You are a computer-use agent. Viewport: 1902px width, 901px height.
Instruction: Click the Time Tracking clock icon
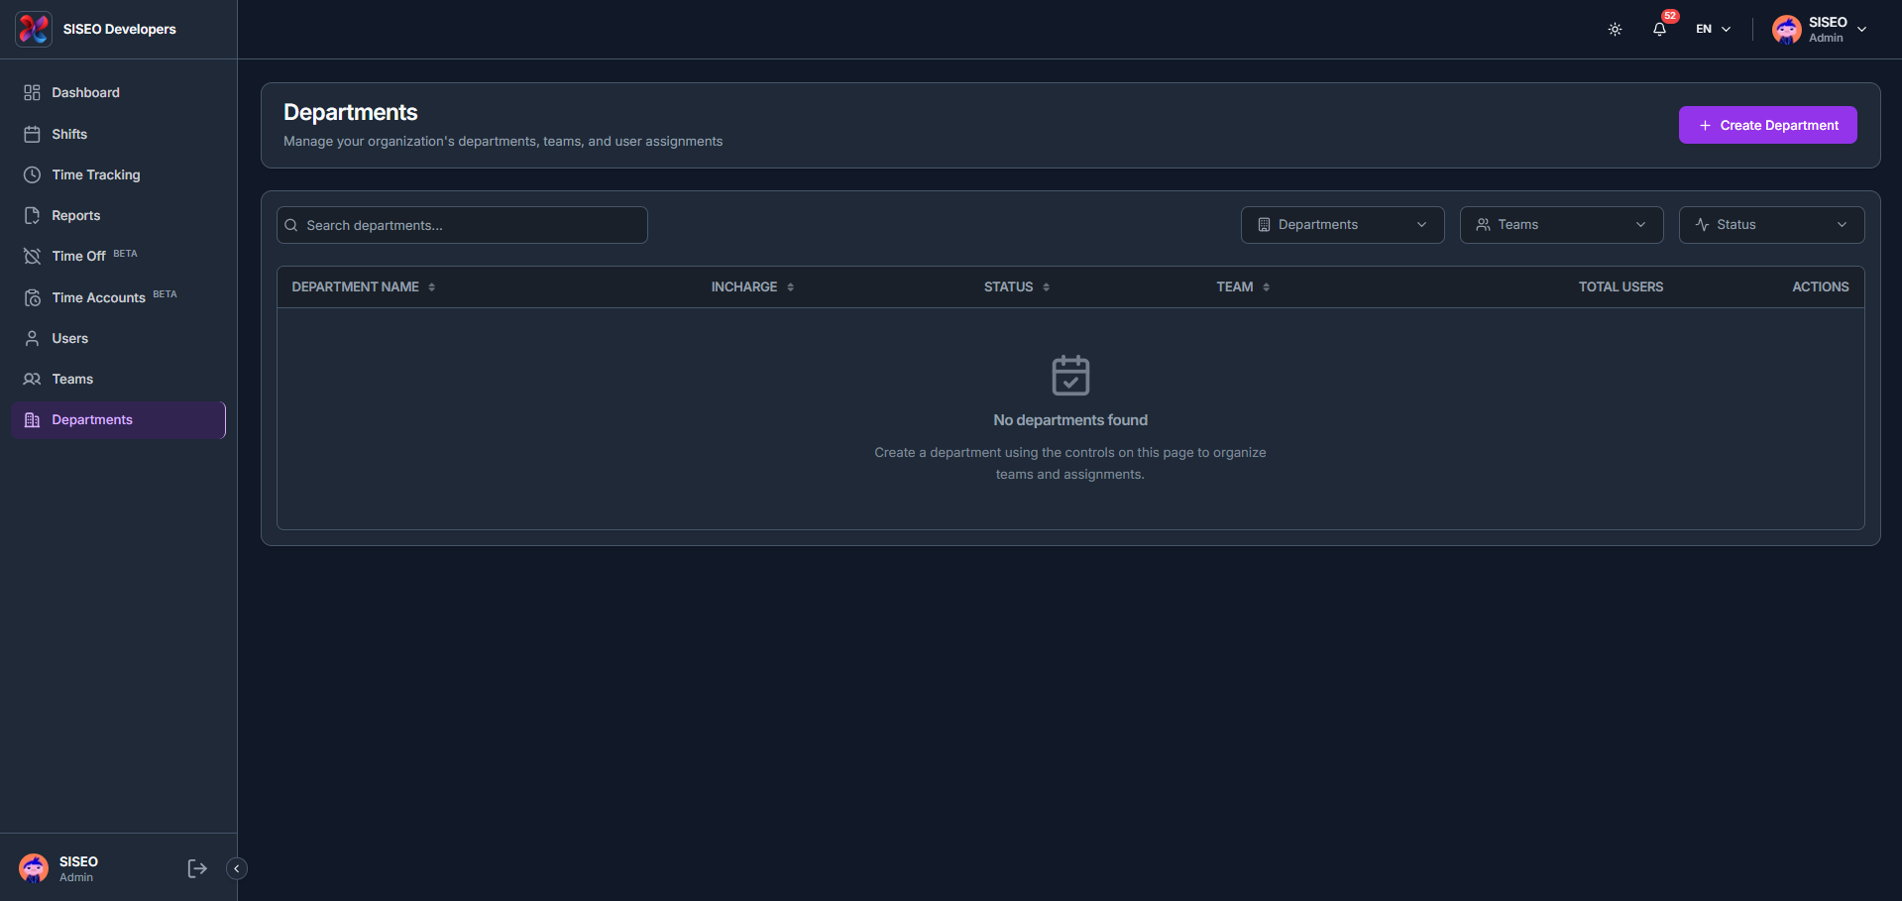tap(32, 174)
